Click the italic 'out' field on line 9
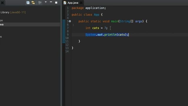The height and width of the screenshot is (106, 188). (x=100, y=35)
